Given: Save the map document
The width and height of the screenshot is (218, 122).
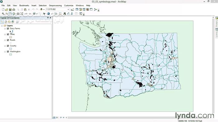Looking at the screenshot, I should coord(10,10).
